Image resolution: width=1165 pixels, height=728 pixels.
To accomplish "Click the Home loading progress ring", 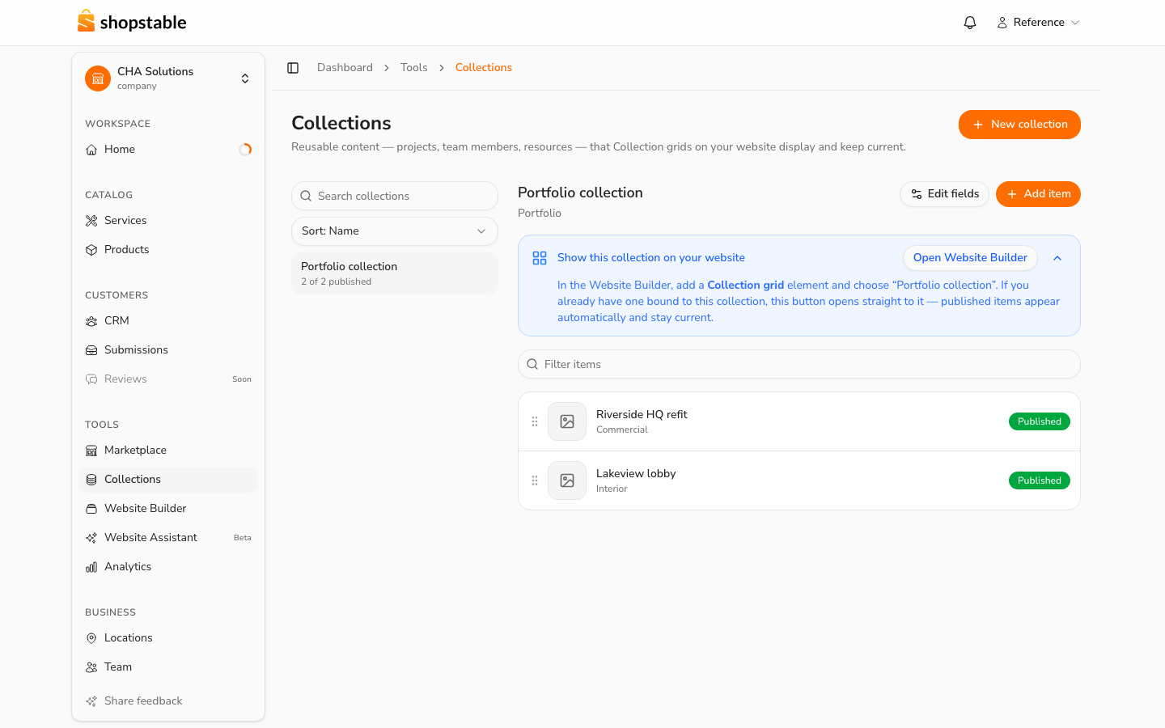I will [245, 150].
